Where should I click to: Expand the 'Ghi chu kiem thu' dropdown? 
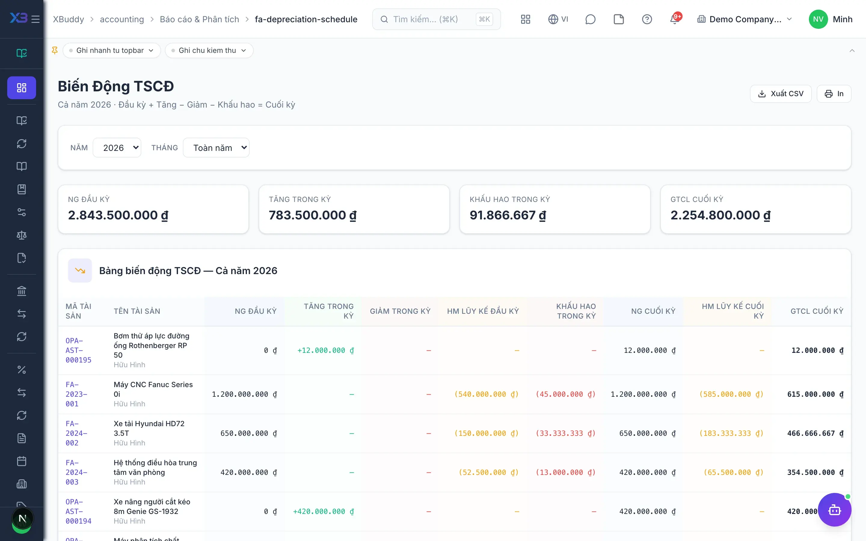click(x=209, y=50)
